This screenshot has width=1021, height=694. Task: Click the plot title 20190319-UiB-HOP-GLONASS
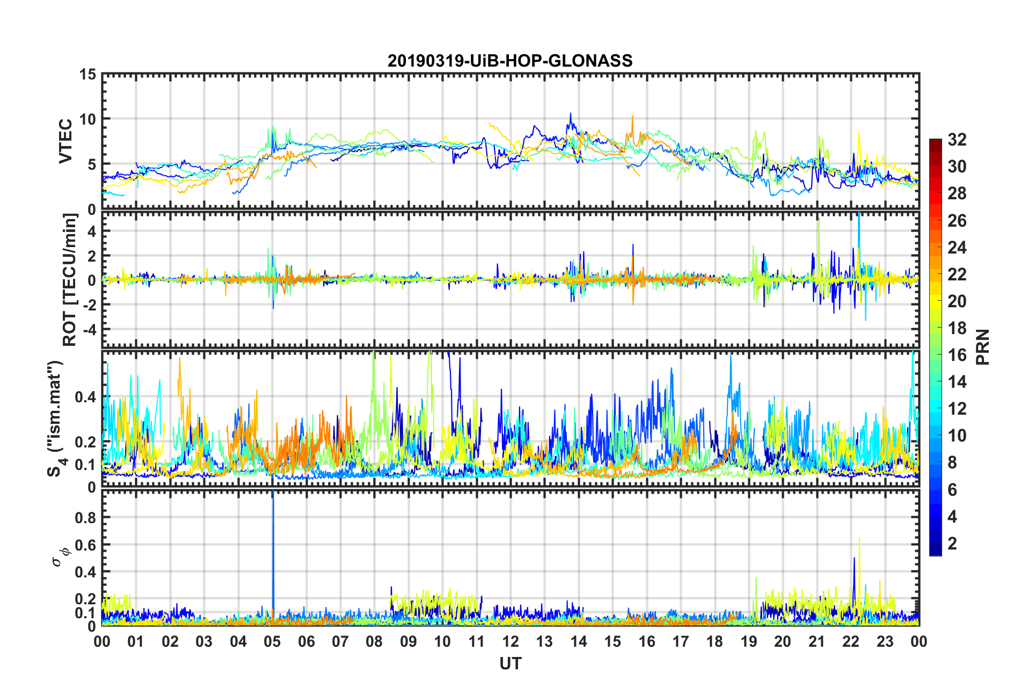[510, 61]
